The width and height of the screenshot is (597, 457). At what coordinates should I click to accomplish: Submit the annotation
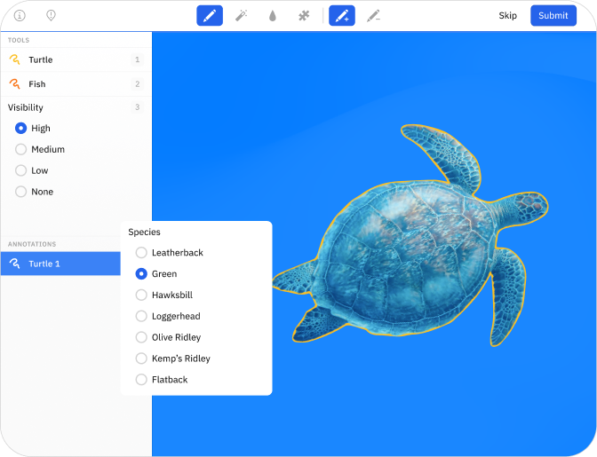tap(553, 16)
